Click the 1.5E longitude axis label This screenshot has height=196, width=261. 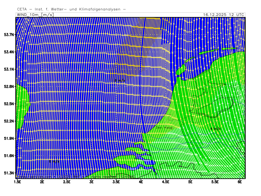pos(17,182)
